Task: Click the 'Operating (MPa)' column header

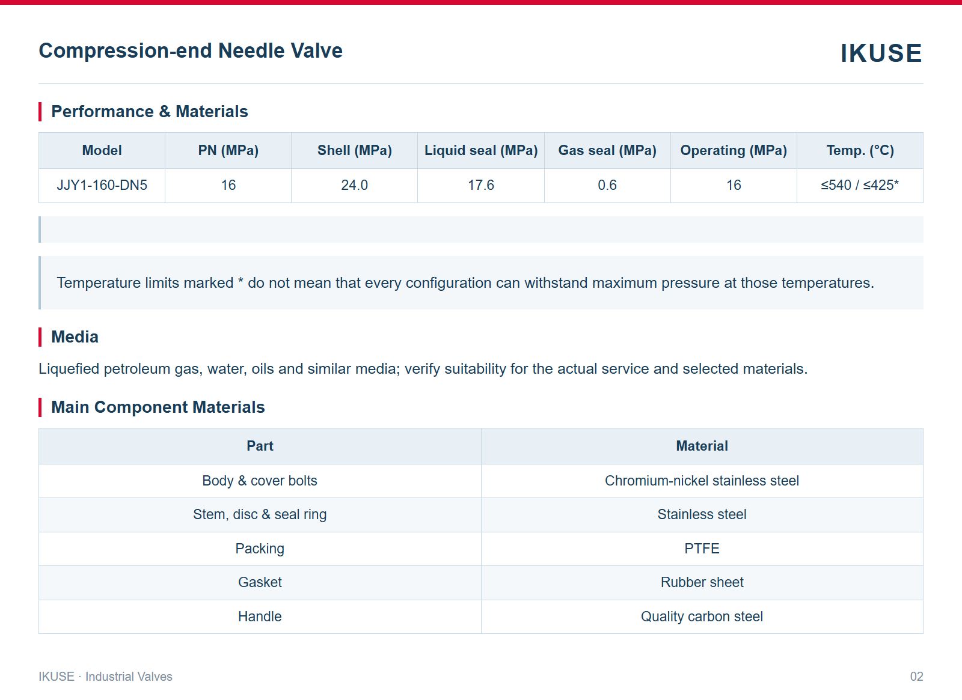Action: pos(734,150)
